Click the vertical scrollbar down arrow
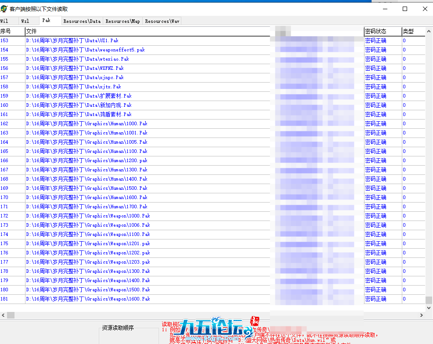The height and width of the screenshot is (344, 433). click(x=429, y=308)
